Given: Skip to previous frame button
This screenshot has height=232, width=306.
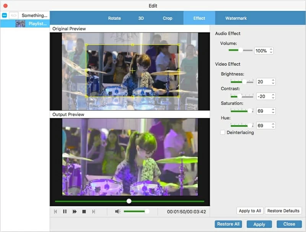Looking at the screenshot, I should [x=55, y=211].
